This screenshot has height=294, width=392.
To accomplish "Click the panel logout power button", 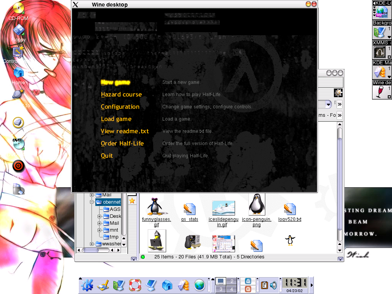I will click(248, 289).
